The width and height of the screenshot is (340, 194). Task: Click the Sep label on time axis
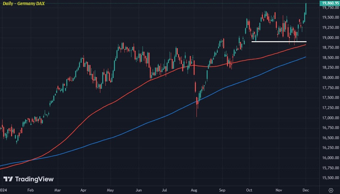coord(222,190)
